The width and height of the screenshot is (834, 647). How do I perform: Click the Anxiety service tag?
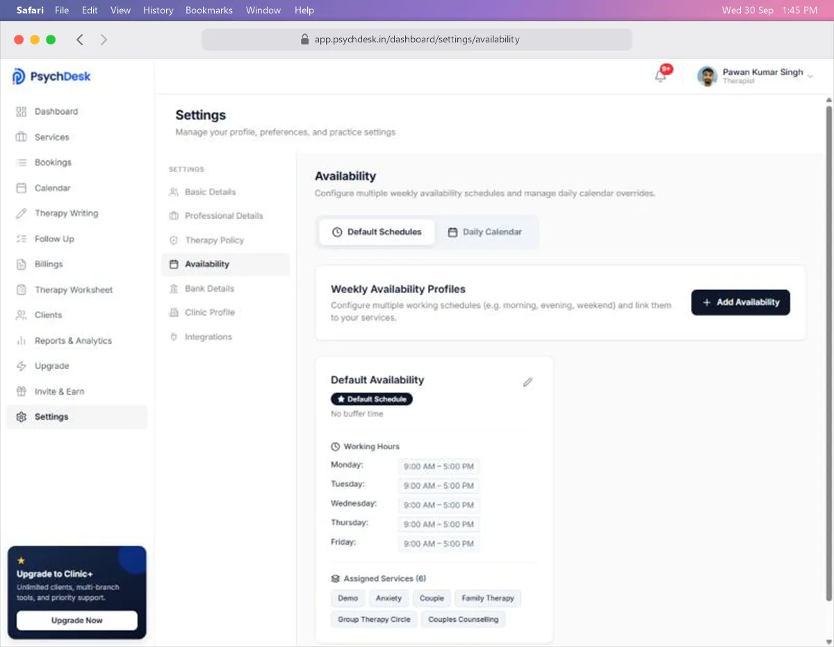point(389,598)
